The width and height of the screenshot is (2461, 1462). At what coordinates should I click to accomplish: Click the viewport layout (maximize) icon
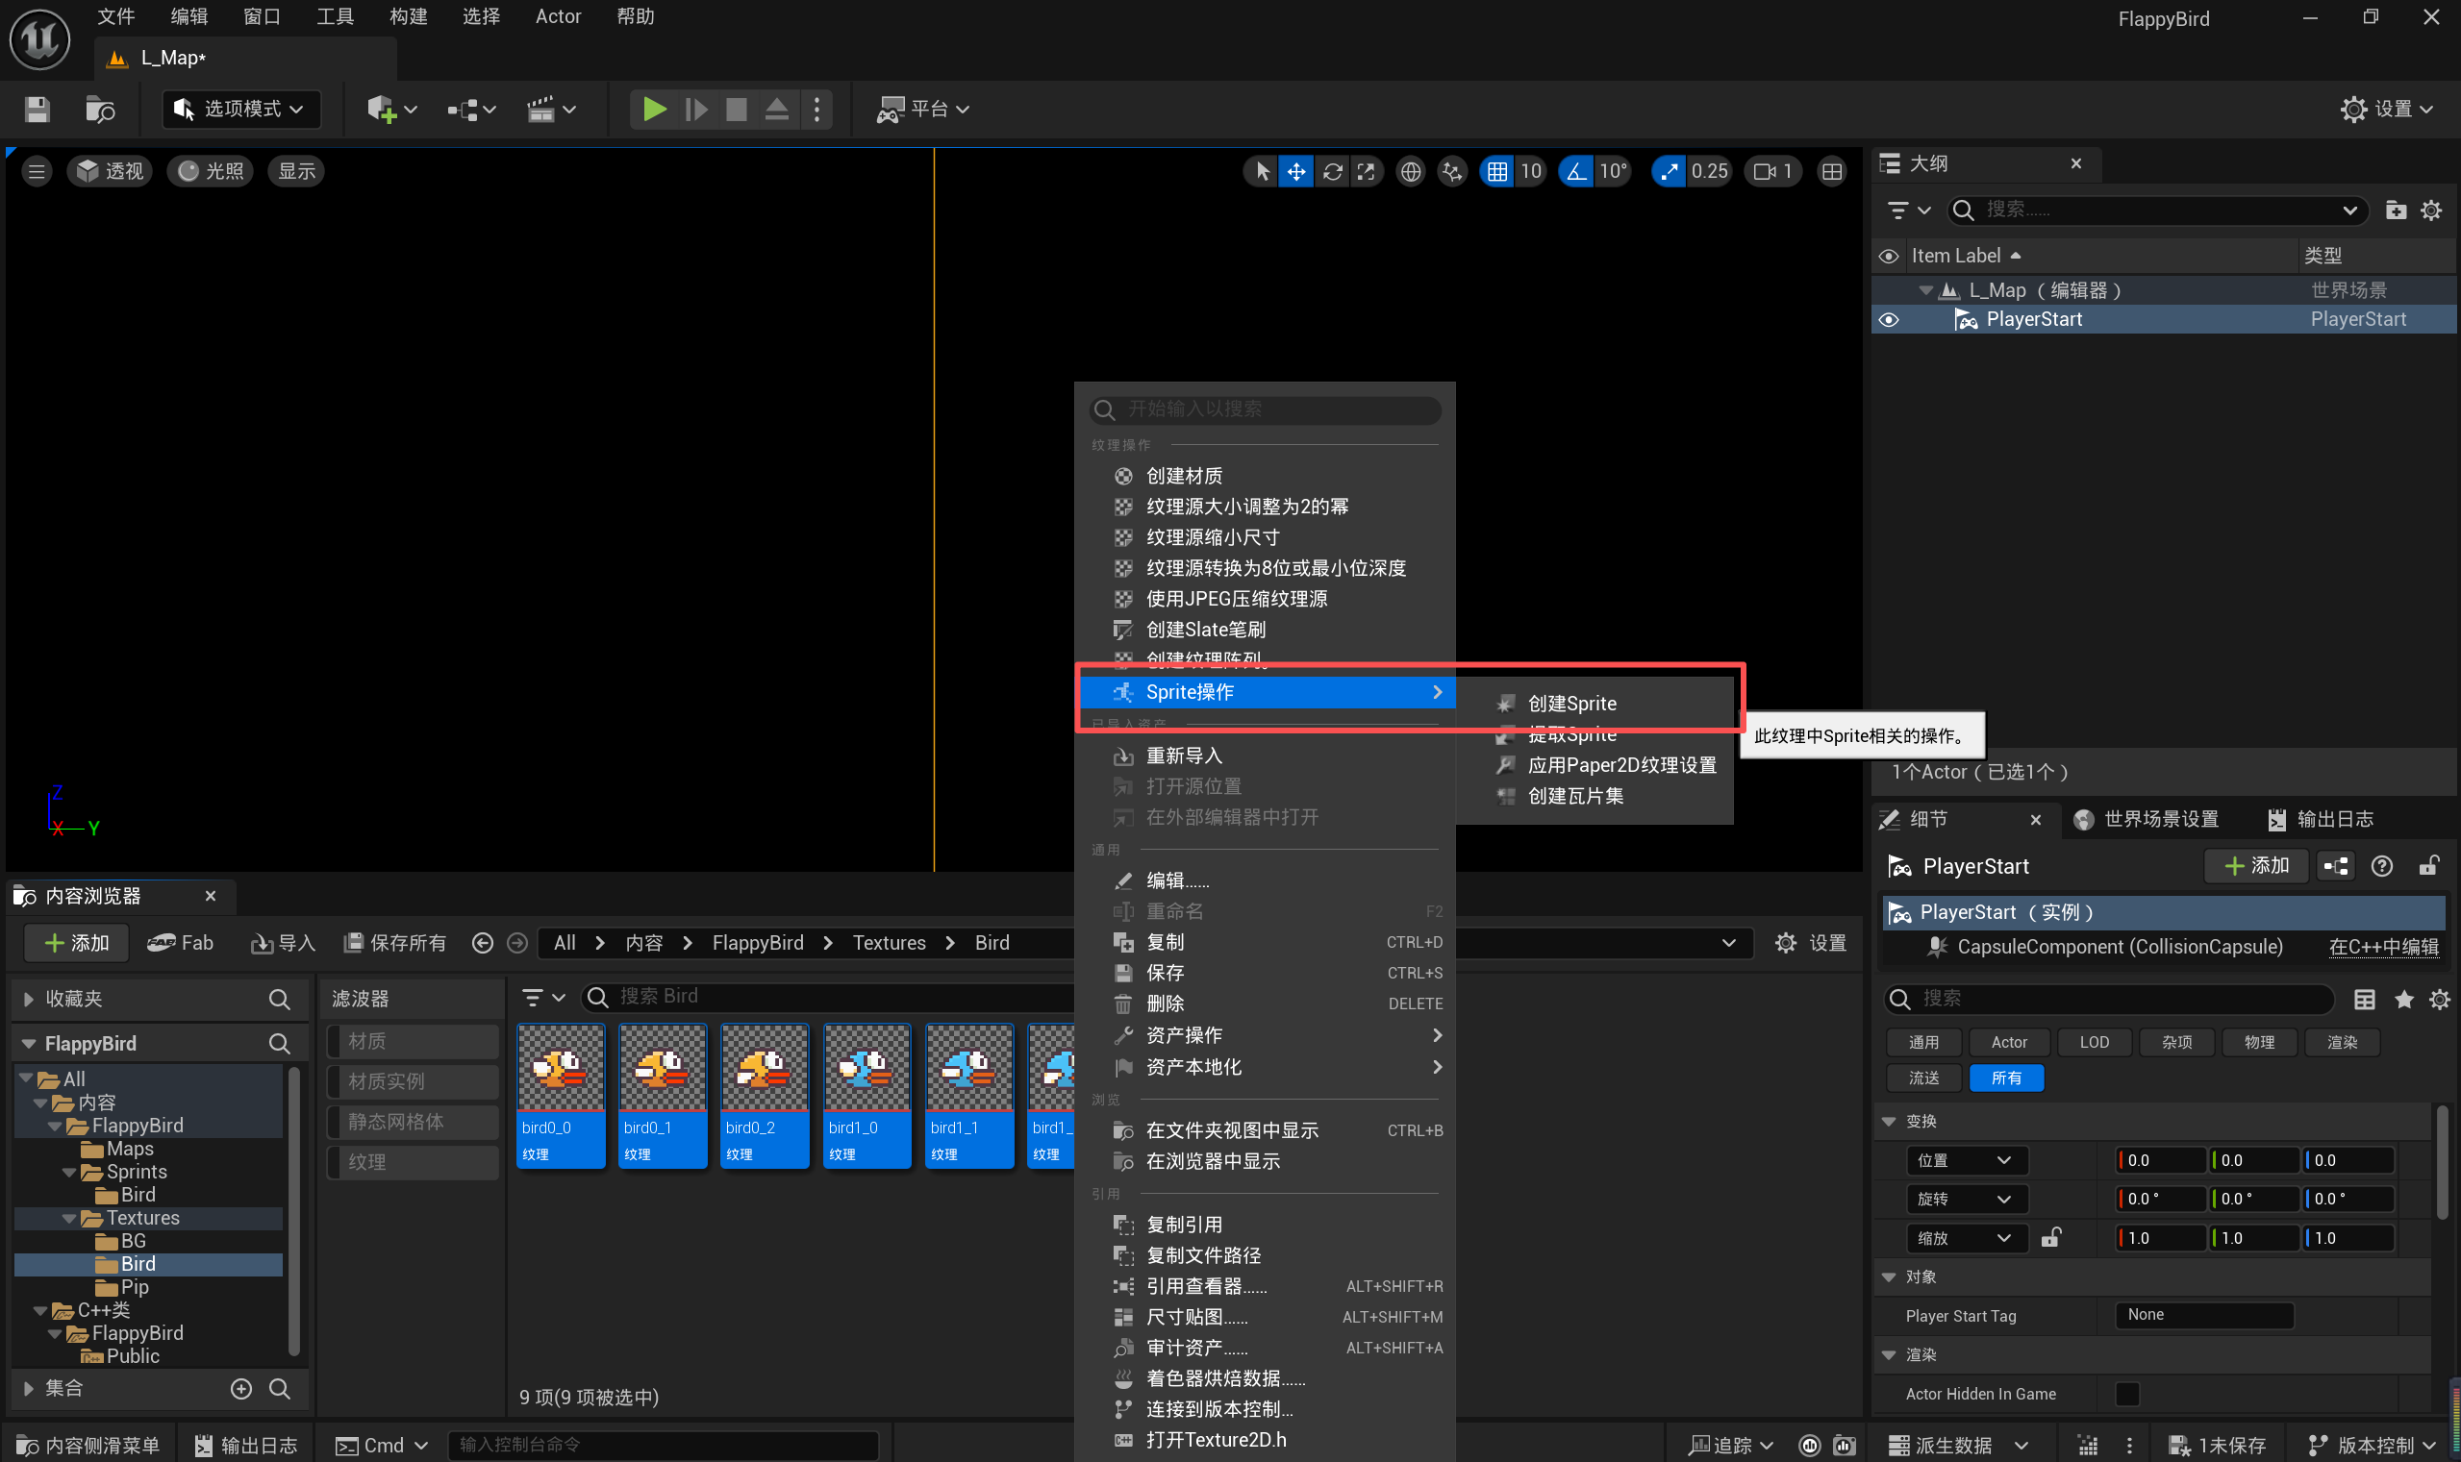click(x=1831, y=171)
